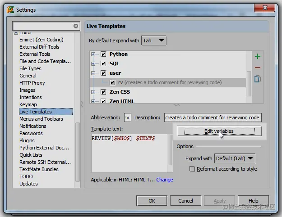Open the By default expand with dropdown

tap(154, 41)
